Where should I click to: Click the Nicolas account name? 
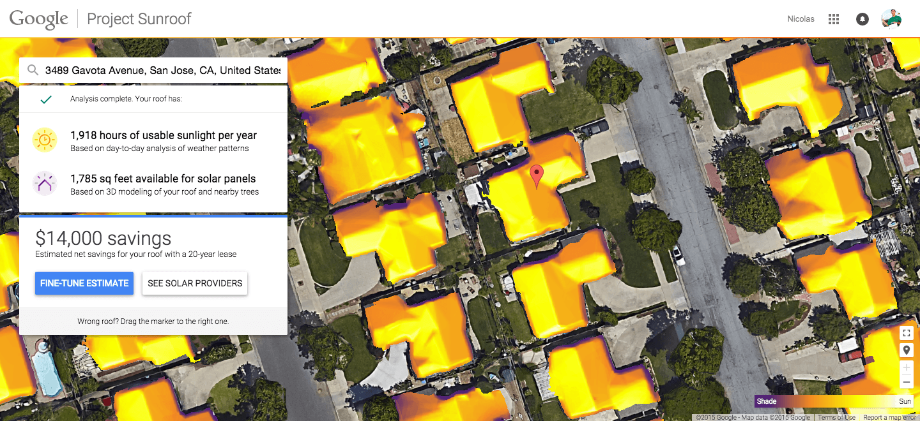(801, 19)
